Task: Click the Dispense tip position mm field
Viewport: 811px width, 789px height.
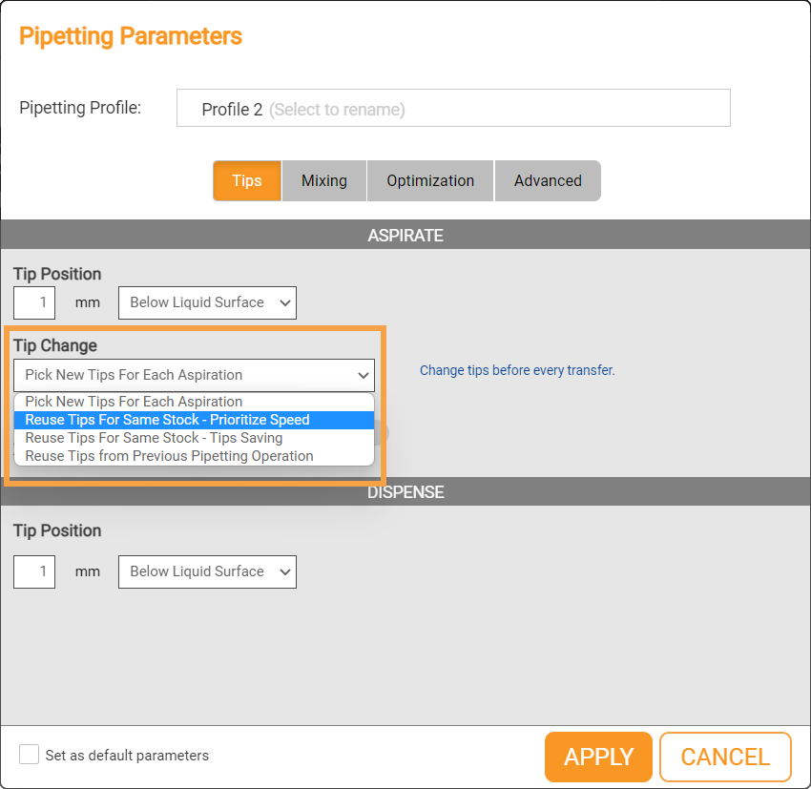Action: (34, 571)
